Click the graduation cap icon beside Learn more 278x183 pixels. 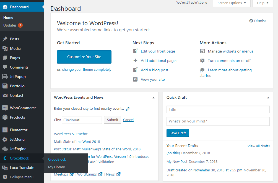[x=202, y=70]
